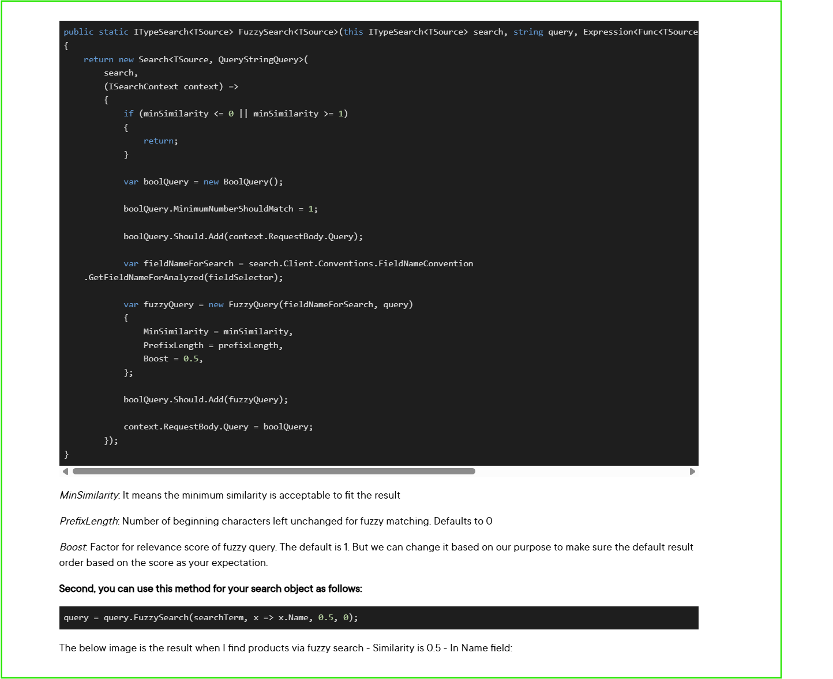
Task: Click the horizontal scrollbar thumb below the code
Action: [x=273, y=471]
